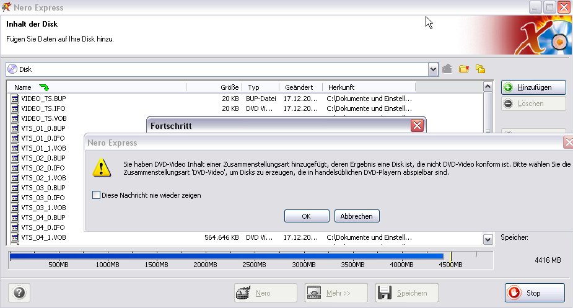Click the Stop button
The width and height of the screenshot is (573, 308).
pos(535,293)
